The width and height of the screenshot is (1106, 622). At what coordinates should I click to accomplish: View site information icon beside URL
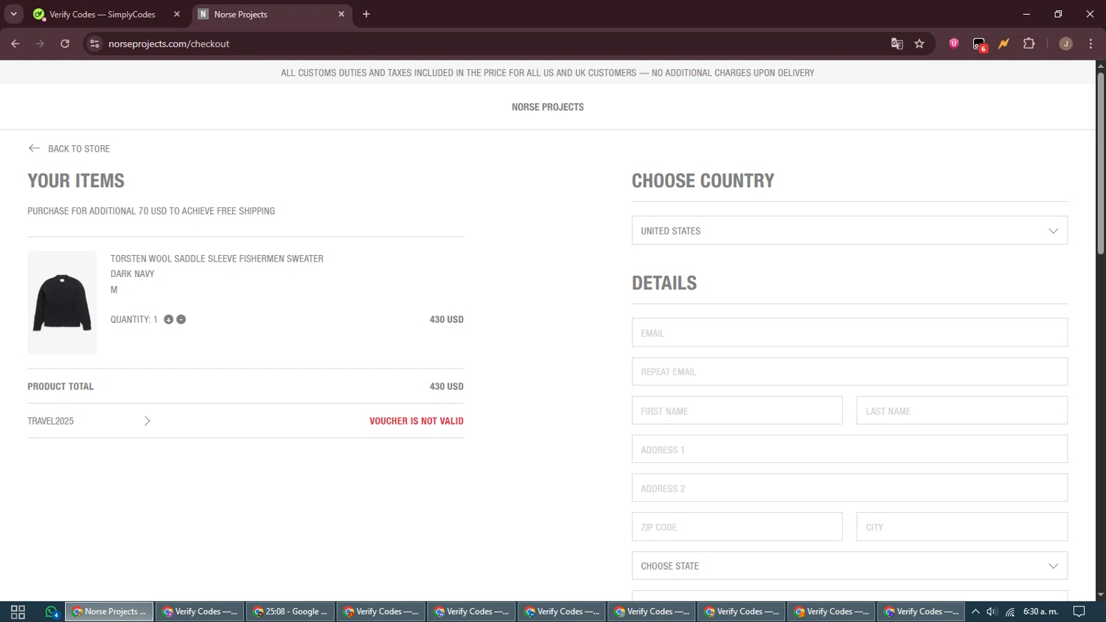[x=94, y=43]
